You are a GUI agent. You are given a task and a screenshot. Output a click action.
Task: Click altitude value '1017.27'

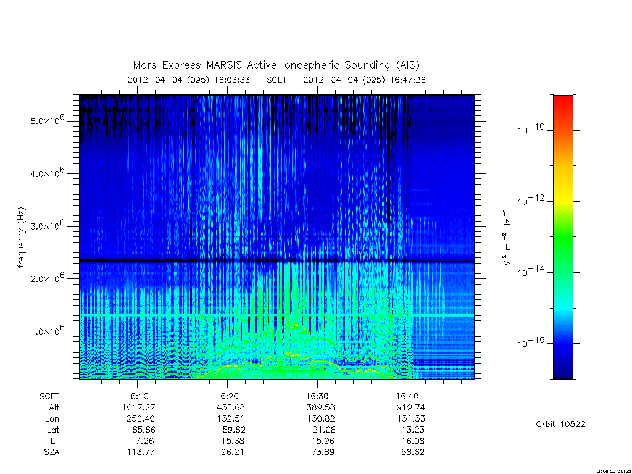pyautogui.click(x=139, y=407)
